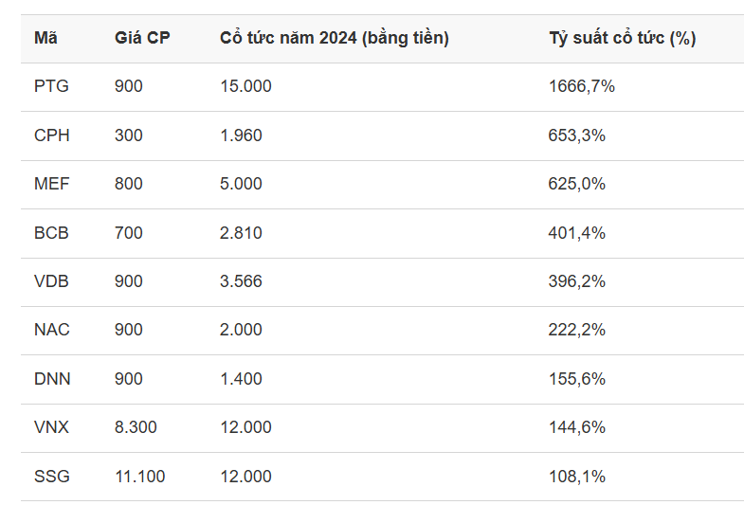Select the 15.000 dividend cell for PTG
This screenshot has height=505, width=744.
(245, 86)
